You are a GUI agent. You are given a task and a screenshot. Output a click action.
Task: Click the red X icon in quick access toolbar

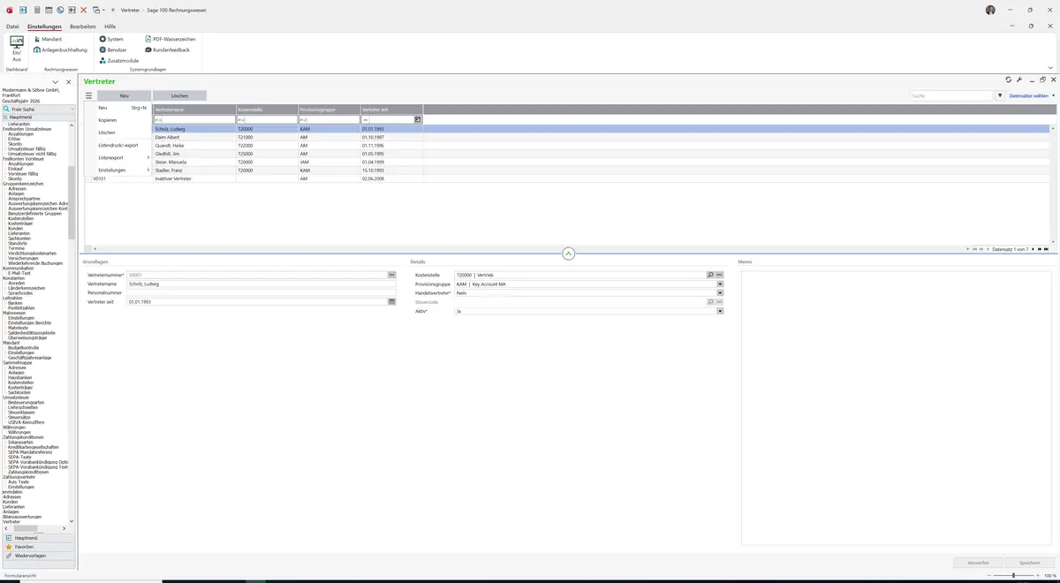click(x=84, y=10)
